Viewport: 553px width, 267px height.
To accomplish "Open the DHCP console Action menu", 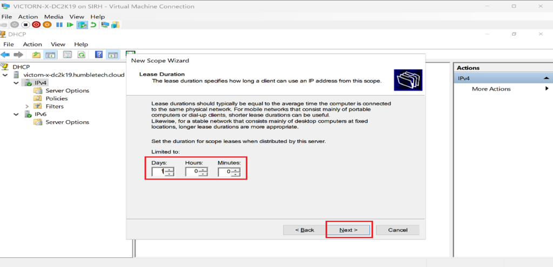I will tap(32, 44).
